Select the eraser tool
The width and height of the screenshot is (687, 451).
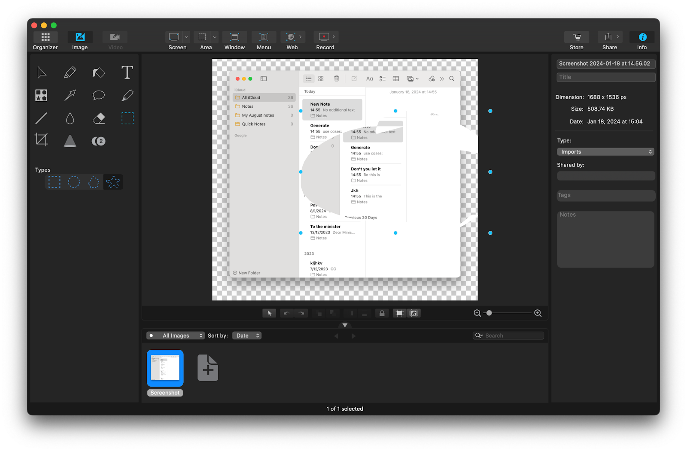98,118
